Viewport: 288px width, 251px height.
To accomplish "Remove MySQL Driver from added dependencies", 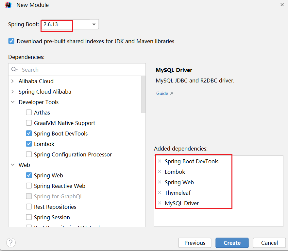I will coord(160,203).
